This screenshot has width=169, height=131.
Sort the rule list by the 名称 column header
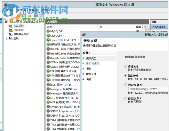[x=72, y=27]
